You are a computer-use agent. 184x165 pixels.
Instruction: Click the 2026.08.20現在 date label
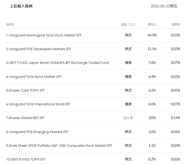coord(164,6)
